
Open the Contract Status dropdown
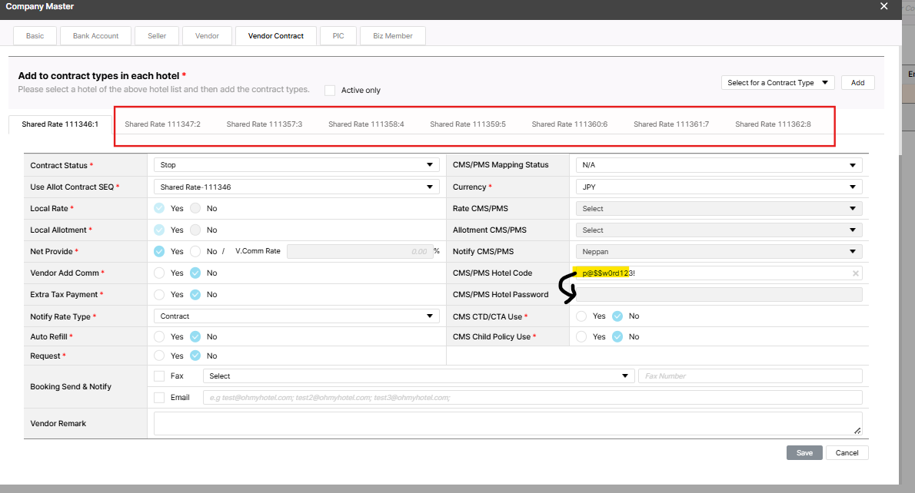[x=295, y=165]
